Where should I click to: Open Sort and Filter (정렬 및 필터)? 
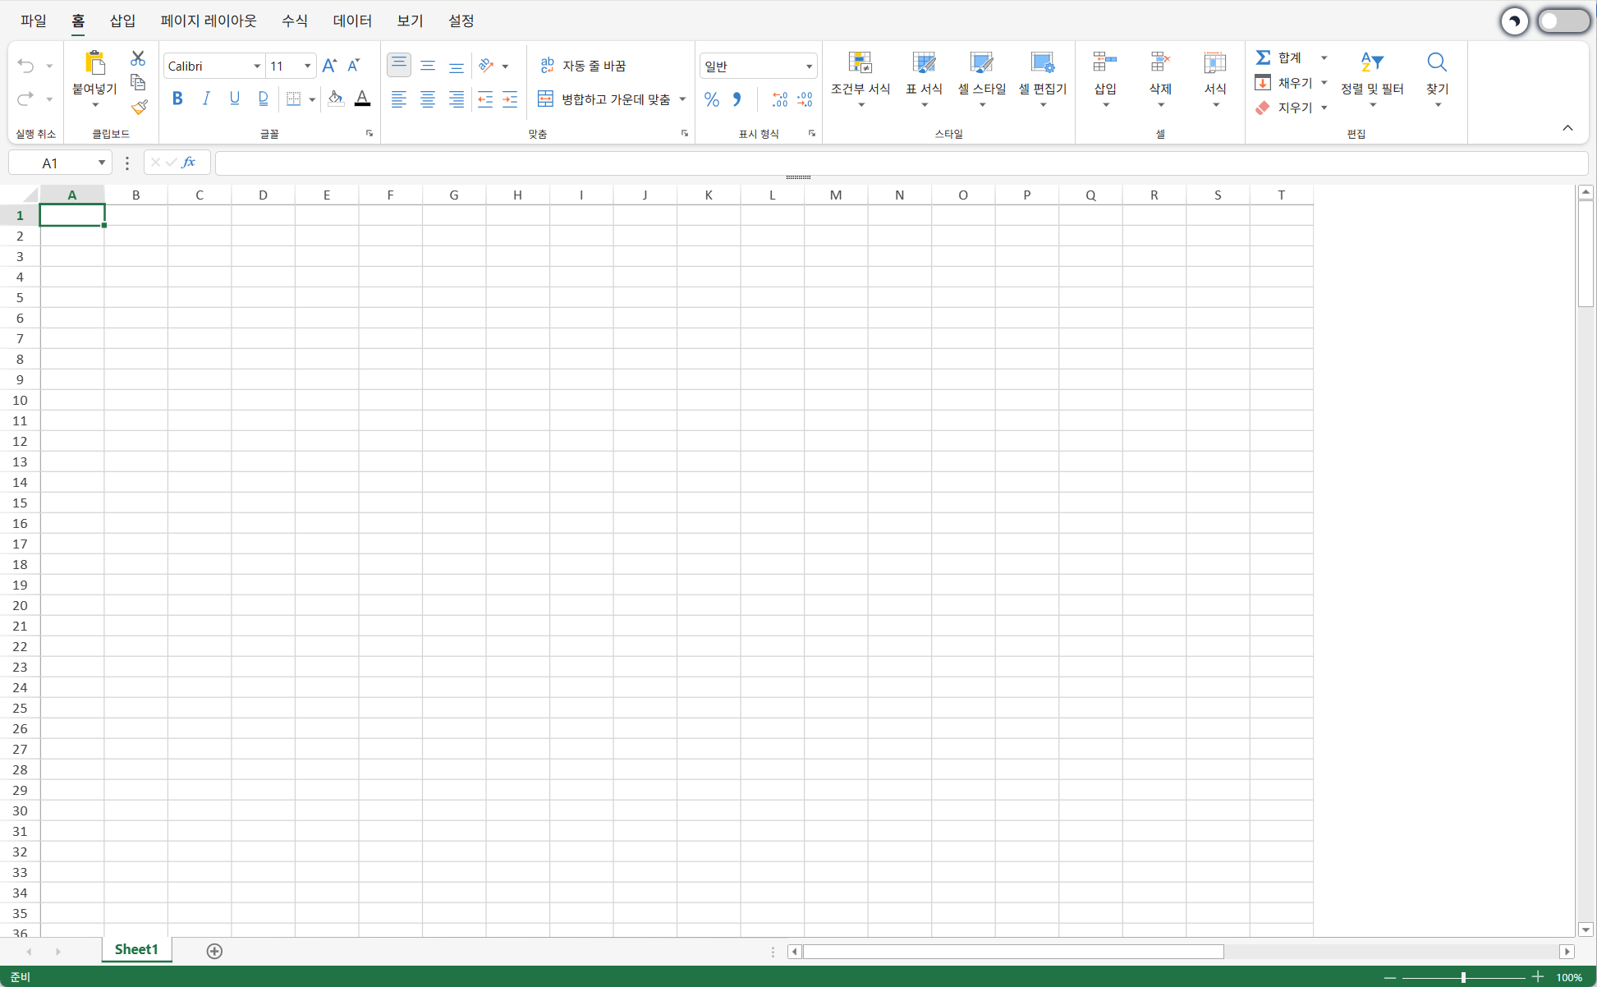point(1372,79)
